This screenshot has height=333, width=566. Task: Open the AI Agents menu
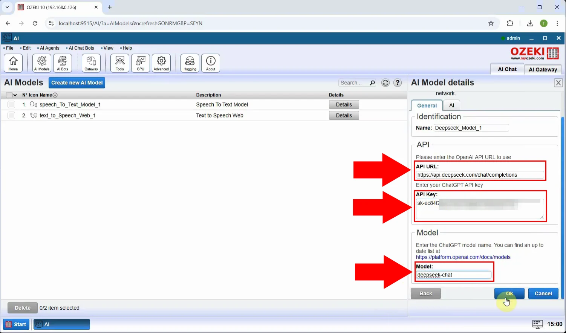pyautogui.click(x=49, y=48)
